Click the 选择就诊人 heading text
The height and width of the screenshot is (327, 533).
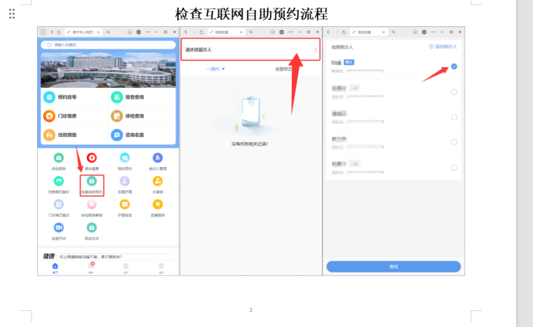pos(342,47)
